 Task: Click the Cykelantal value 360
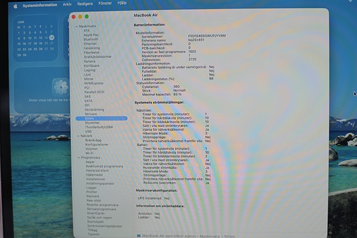point(176,86)
